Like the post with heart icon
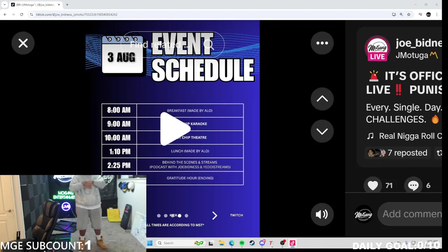 point(373,185)
